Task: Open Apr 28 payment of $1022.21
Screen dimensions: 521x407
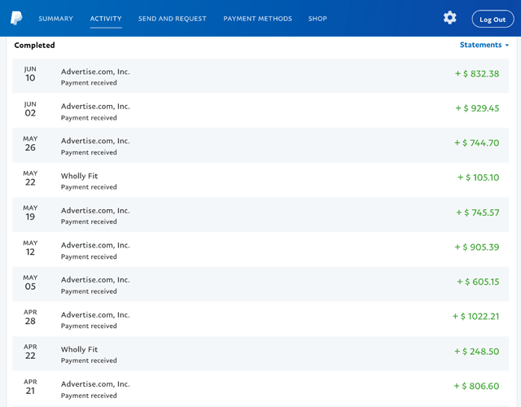Action: [x=260, y=319]
